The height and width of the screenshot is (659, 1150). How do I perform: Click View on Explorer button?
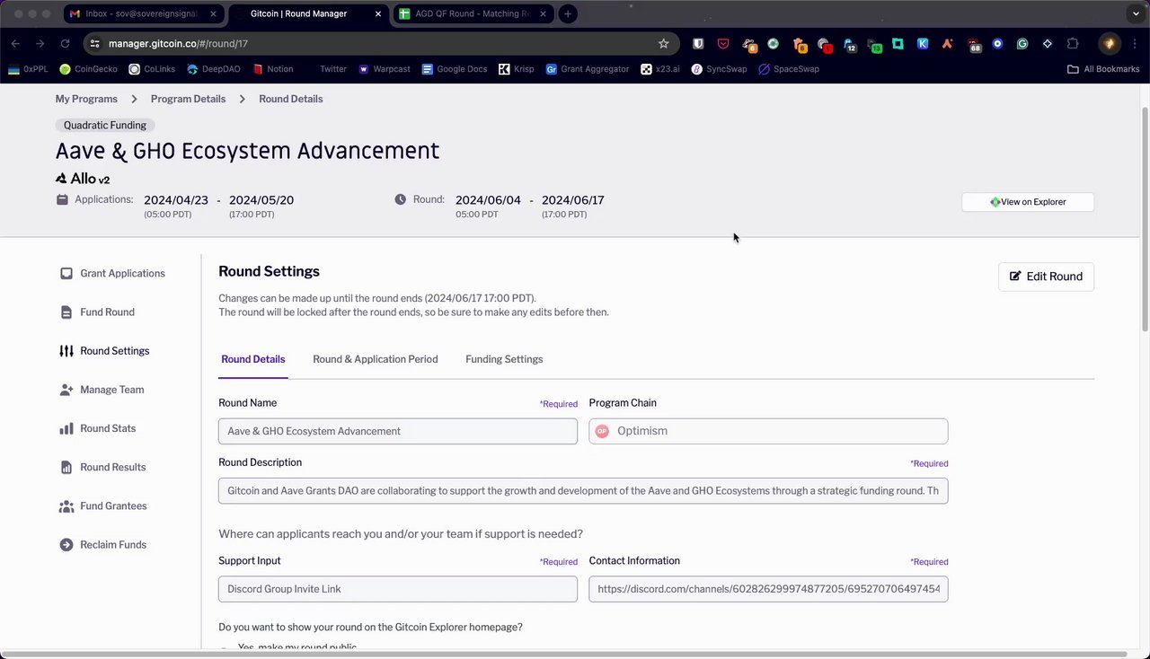[x=1028, y=202]
